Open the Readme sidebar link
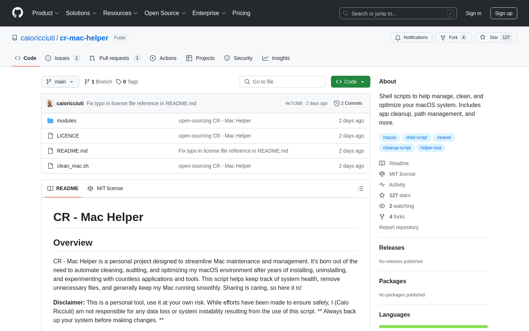This screenshot has width=529, height=331. [x=394, y=163]
